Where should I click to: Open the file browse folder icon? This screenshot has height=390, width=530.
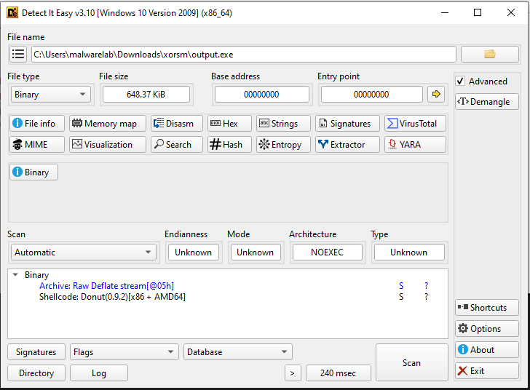pyautogui.click(x=489, y=55)
